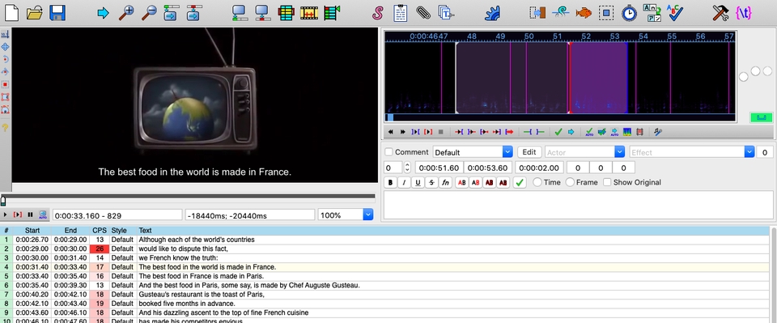Toggle italic formatting button
This screenshot has width=777, height=323.
point(404,182)
